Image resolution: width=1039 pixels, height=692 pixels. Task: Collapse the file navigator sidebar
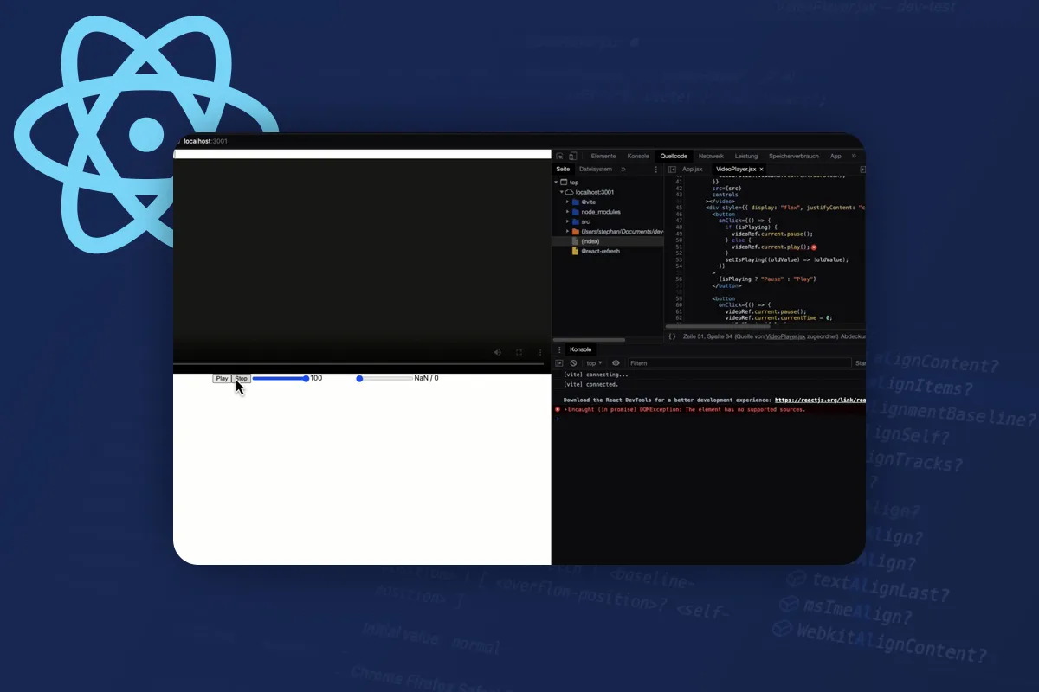coord(672,169)
